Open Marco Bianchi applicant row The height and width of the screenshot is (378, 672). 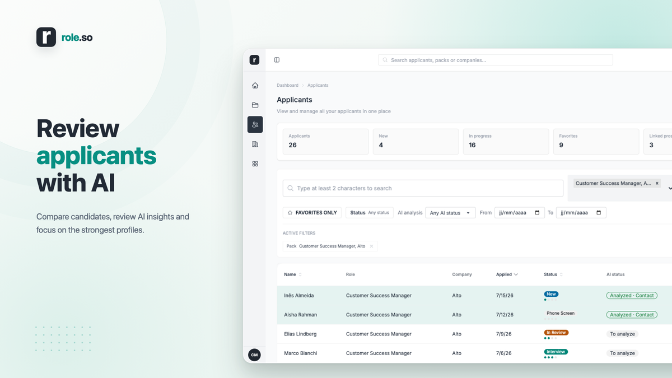pyautogui.click(x=474, y=353)
